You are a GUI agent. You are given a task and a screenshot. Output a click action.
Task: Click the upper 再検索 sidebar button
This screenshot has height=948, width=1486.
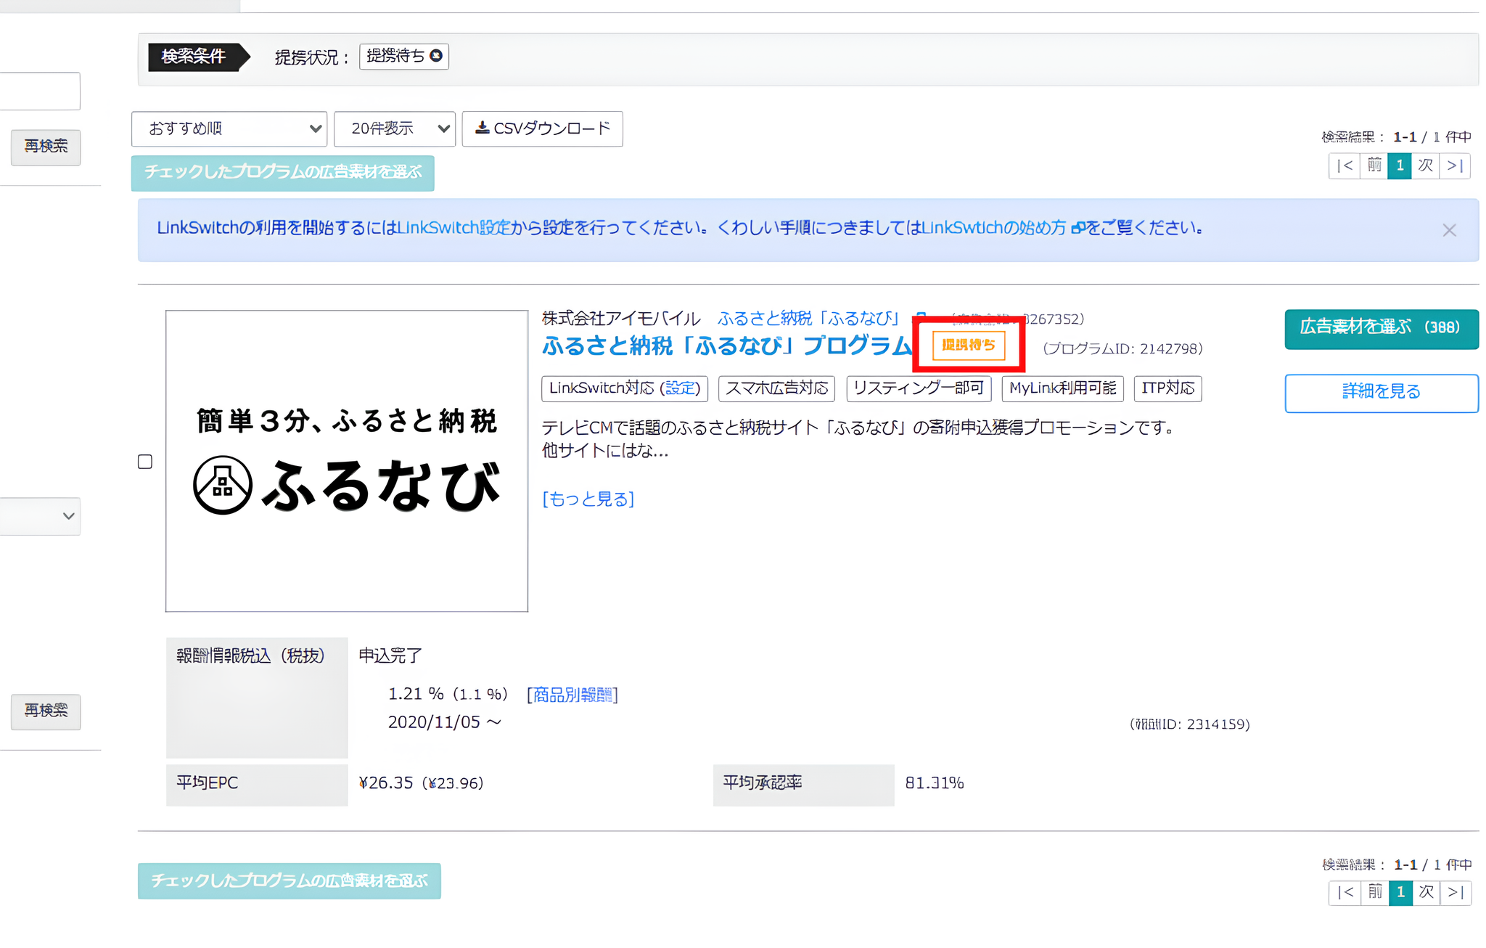tap(46, 147)
